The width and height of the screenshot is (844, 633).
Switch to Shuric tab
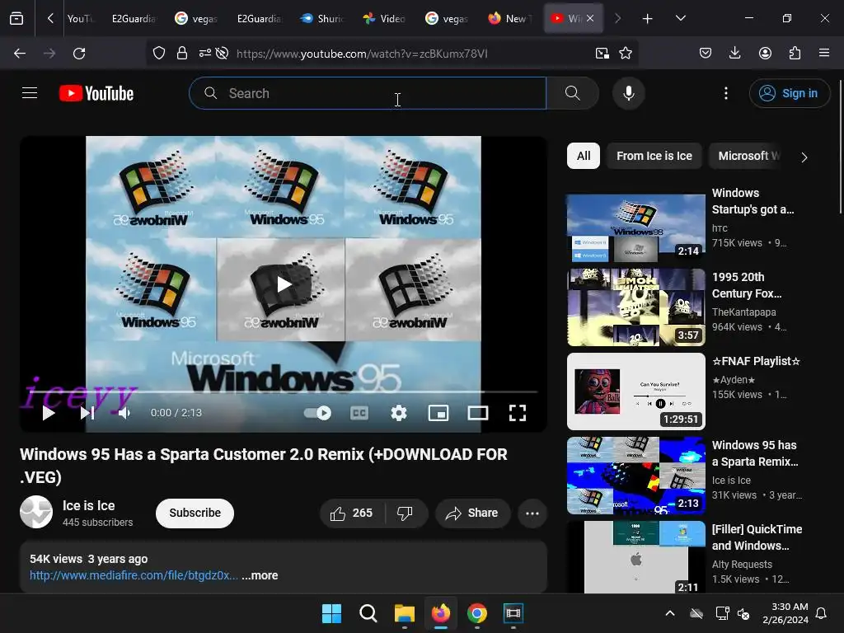click(322, 19)
